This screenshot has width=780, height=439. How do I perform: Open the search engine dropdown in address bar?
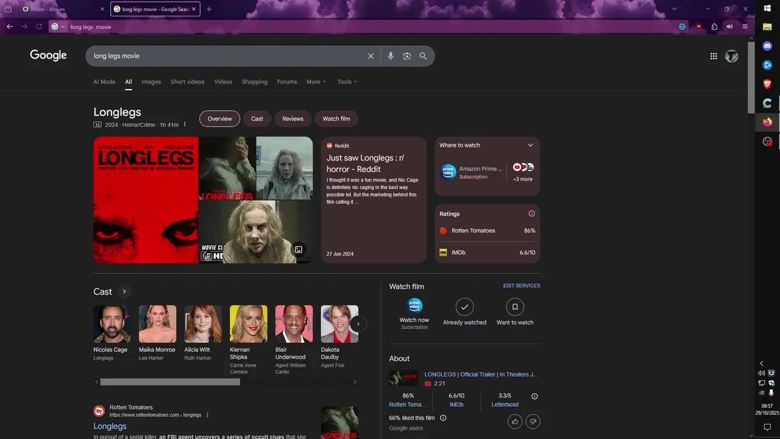tap(58, 27)
